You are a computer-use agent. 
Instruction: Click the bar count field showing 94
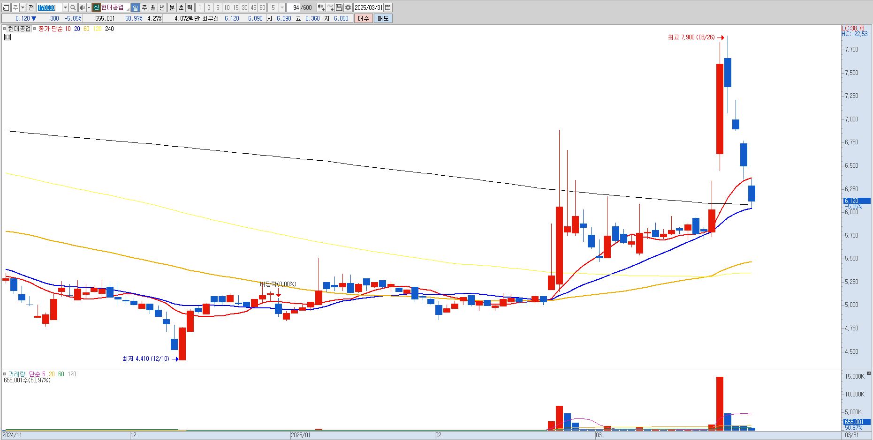coord(293,7)
